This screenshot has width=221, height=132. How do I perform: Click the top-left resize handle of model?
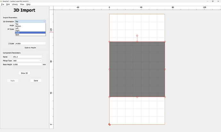click(109, 42)
